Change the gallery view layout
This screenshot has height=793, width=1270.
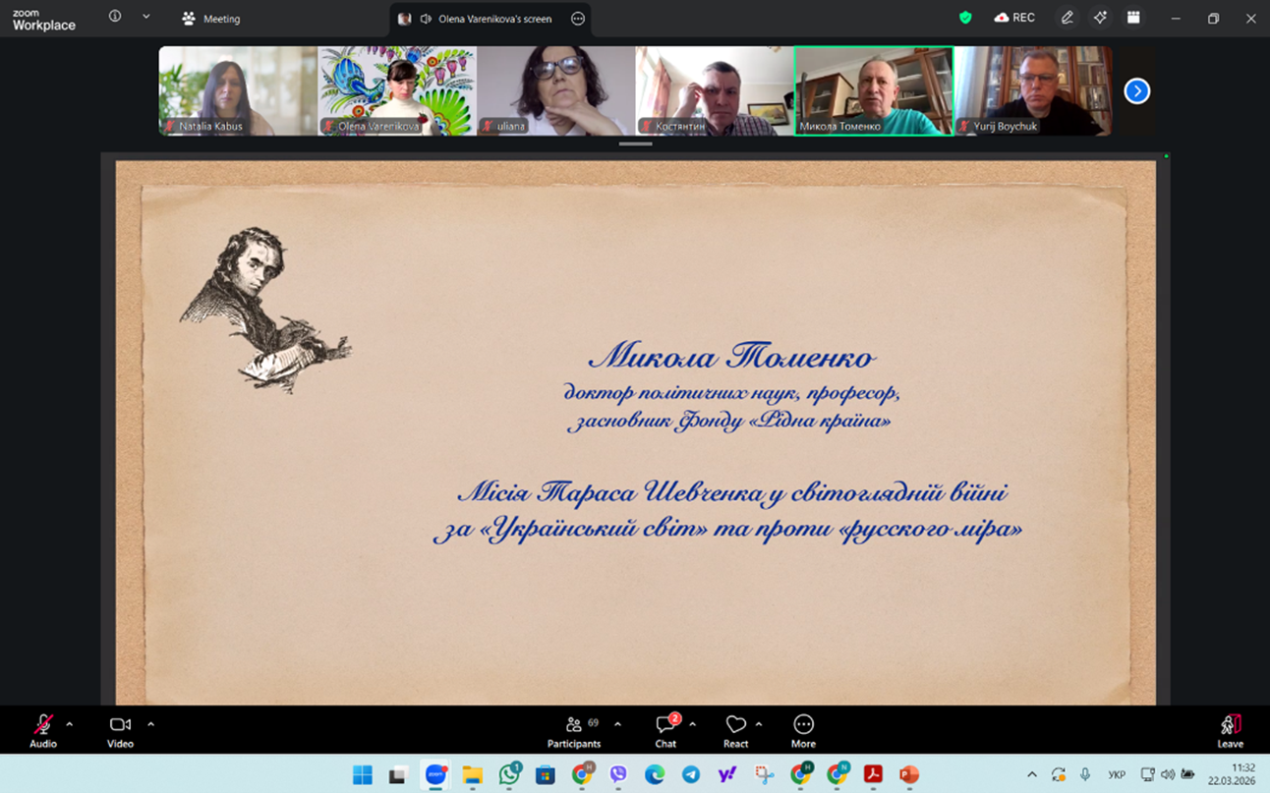point(1133,18)
